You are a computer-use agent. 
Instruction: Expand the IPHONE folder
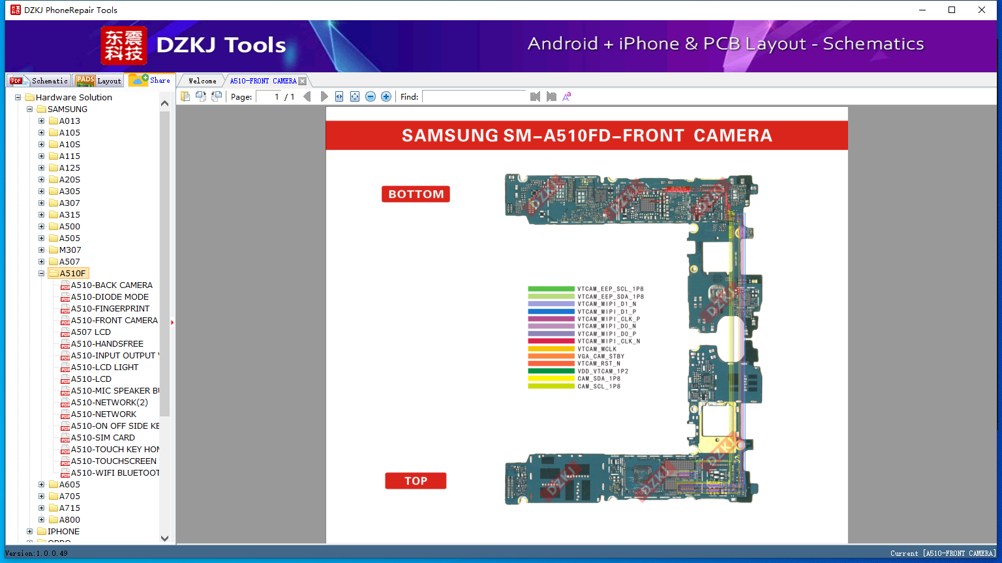click(30, 531)
